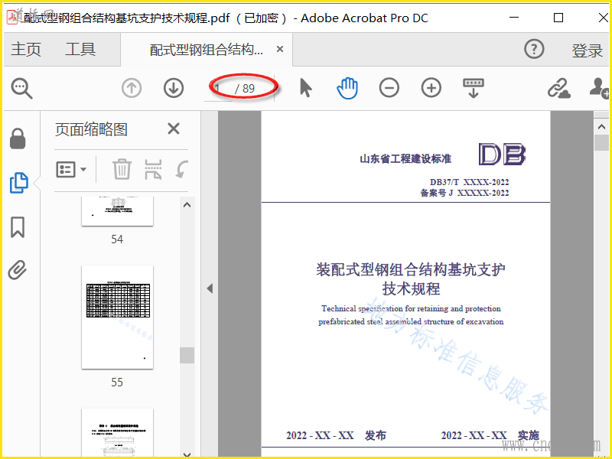
Task: Select the page 54 thumbnail
Action: (118, 211)
